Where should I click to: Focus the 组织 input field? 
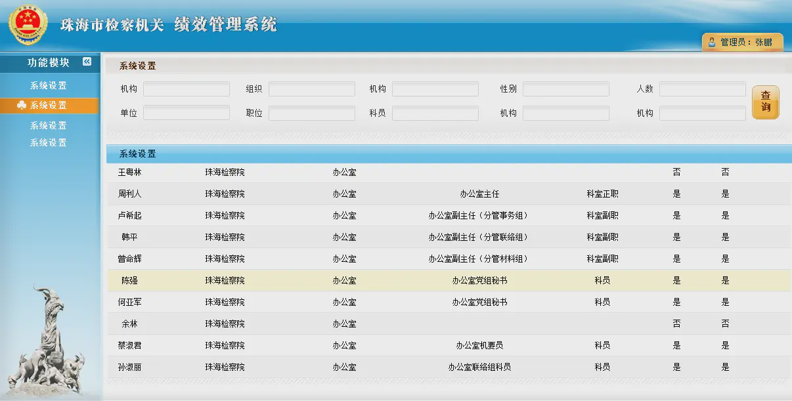[311, 89]
